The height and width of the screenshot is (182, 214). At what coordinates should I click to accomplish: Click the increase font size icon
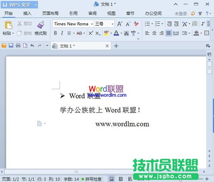[120, 24]
